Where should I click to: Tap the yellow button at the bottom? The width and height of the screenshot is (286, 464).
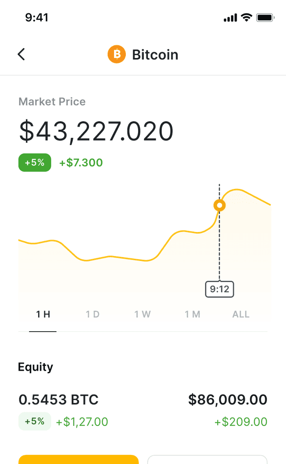[x=79, y=459]
